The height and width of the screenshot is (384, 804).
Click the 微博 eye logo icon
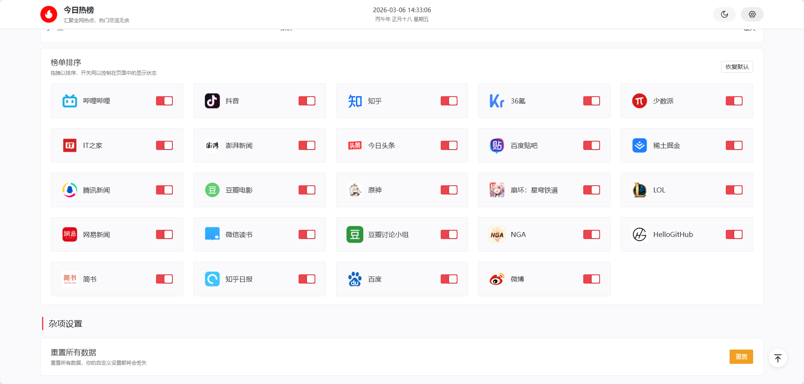497,279
